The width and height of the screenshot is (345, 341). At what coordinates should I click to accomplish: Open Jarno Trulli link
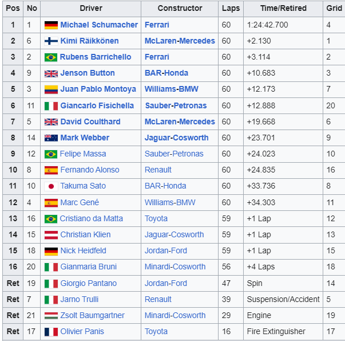[80, 300]
